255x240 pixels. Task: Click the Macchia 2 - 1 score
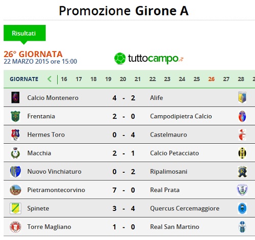tap(124, 153)
